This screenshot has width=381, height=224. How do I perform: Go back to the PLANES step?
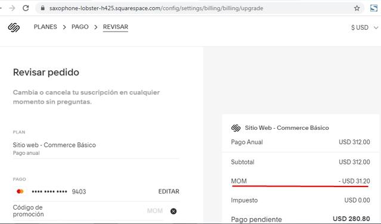point(45,27)
